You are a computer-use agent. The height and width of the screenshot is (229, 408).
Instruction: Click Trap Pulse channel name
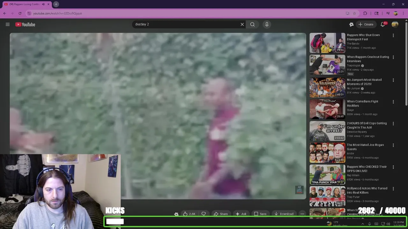pos(353,197)
